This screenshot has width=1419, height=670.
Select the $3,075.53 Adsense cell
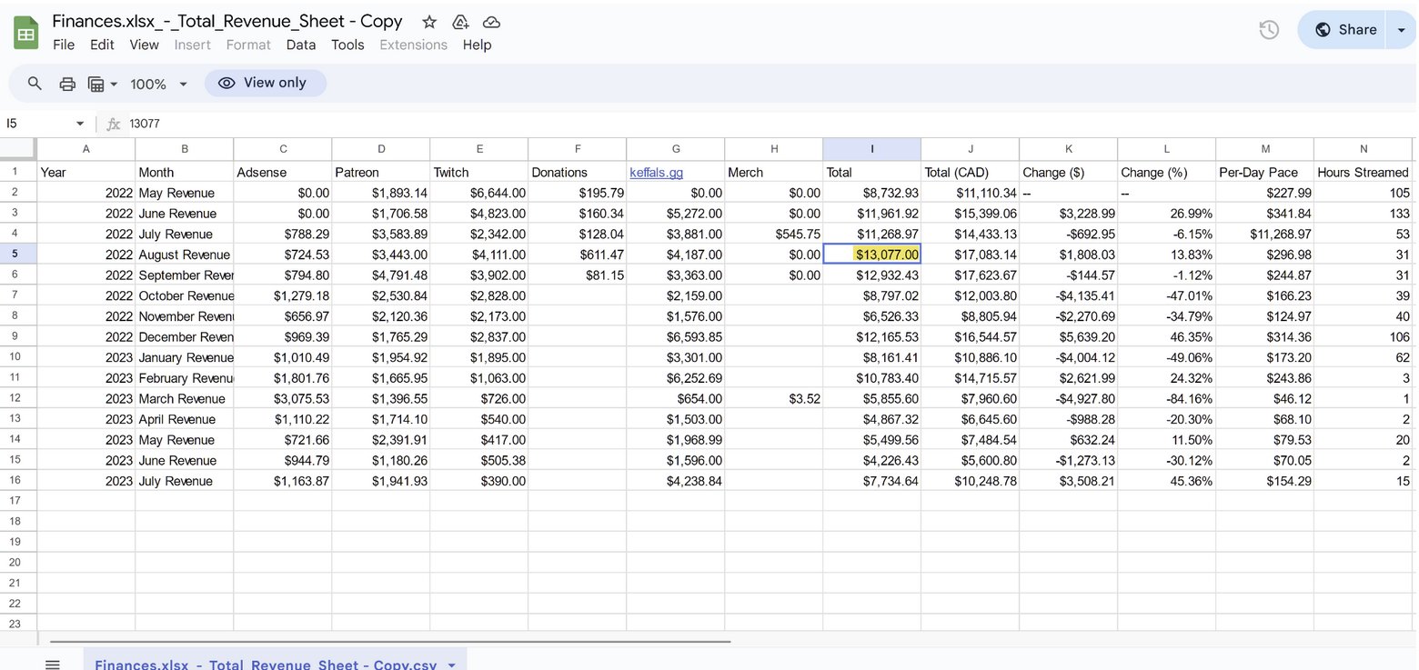pos(282,398)
